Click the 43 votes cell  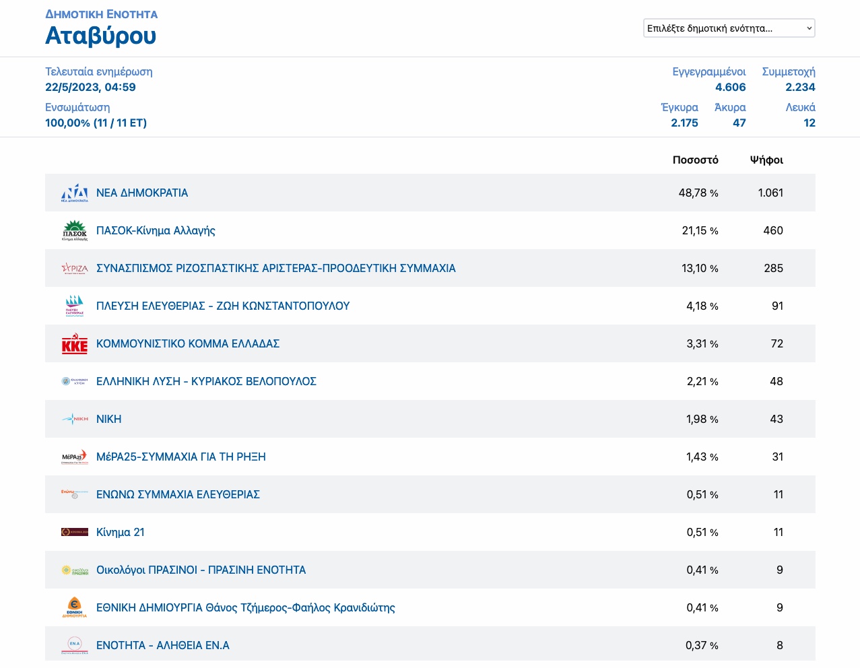tap(776, 419)
